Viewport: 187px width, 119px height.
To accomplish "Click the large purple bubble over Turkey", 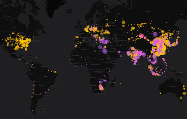I will click(106, 42).
